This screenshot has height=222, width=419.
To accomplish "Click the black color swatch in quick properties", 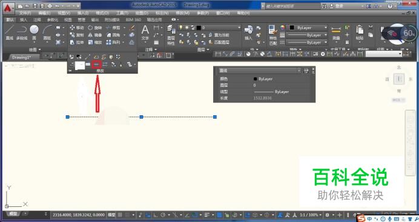I will (255, 79).
